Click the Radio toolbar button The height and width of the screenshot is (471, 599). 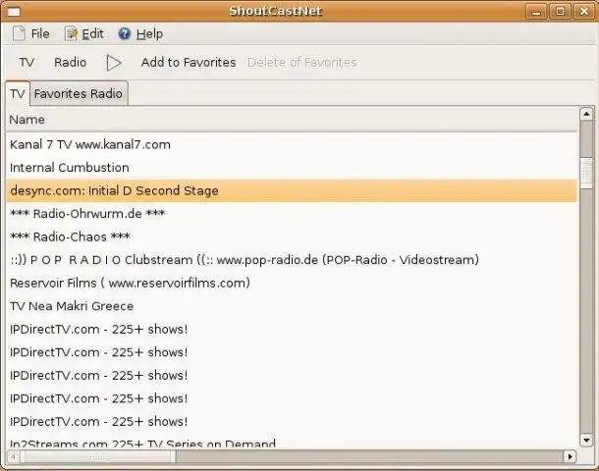(71, 62)
